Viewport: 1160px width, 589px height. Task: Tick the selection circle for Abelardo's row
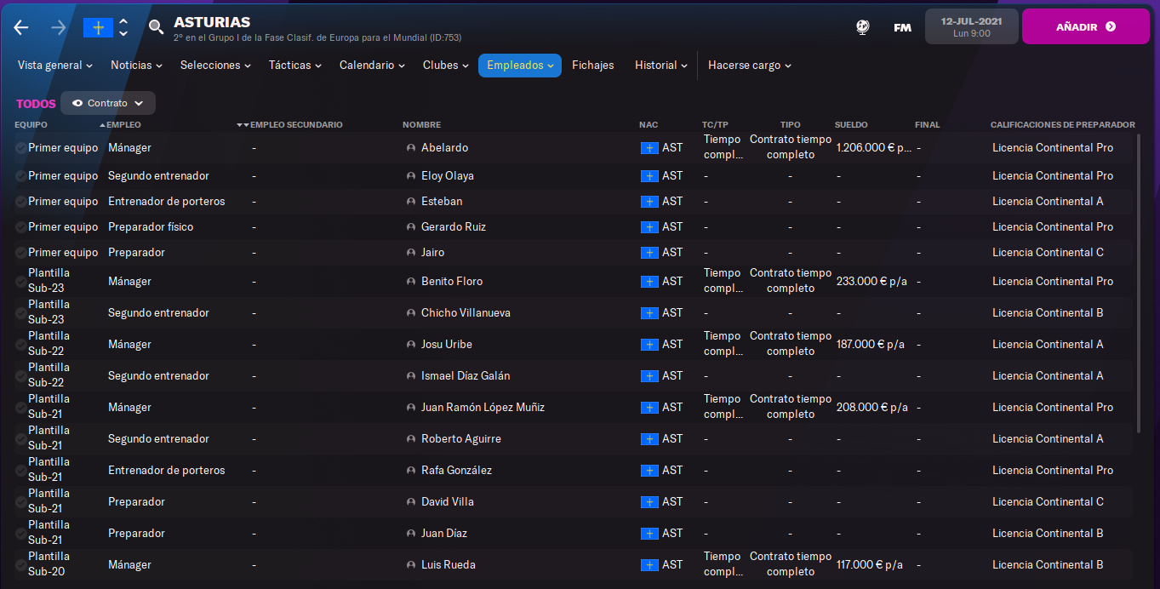tap(20, 148)
